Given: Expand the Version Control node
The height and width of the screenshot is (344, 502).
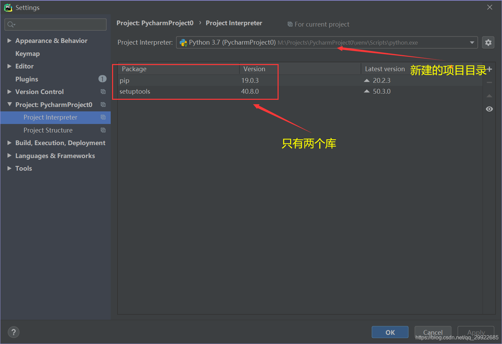Looking at the screenshot, I should click(10, 92).
